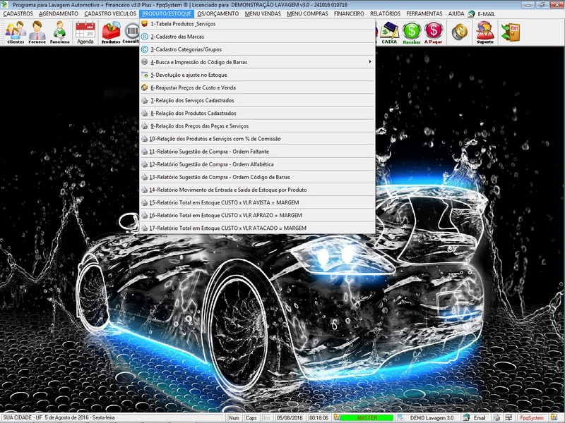
Task: Select 7-Relação dos Serviços Cadastrados
Action: 257,100
